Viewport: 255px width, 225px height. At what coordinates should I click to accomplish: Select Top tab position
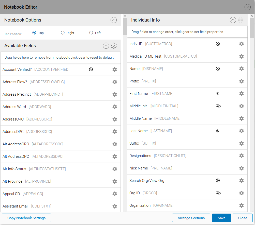click(x=34, y=33)
